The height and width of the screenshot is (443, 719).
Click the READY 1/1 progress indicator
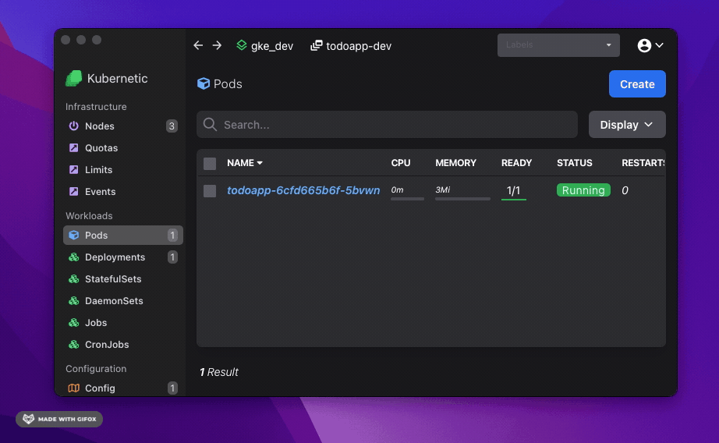tap(514, 191)
